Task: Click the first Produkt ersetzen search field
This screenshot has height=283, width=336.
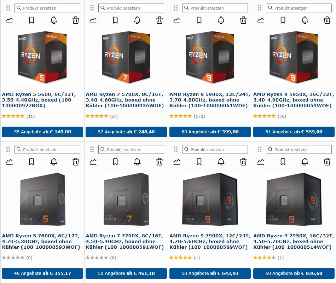Action: 47,8
